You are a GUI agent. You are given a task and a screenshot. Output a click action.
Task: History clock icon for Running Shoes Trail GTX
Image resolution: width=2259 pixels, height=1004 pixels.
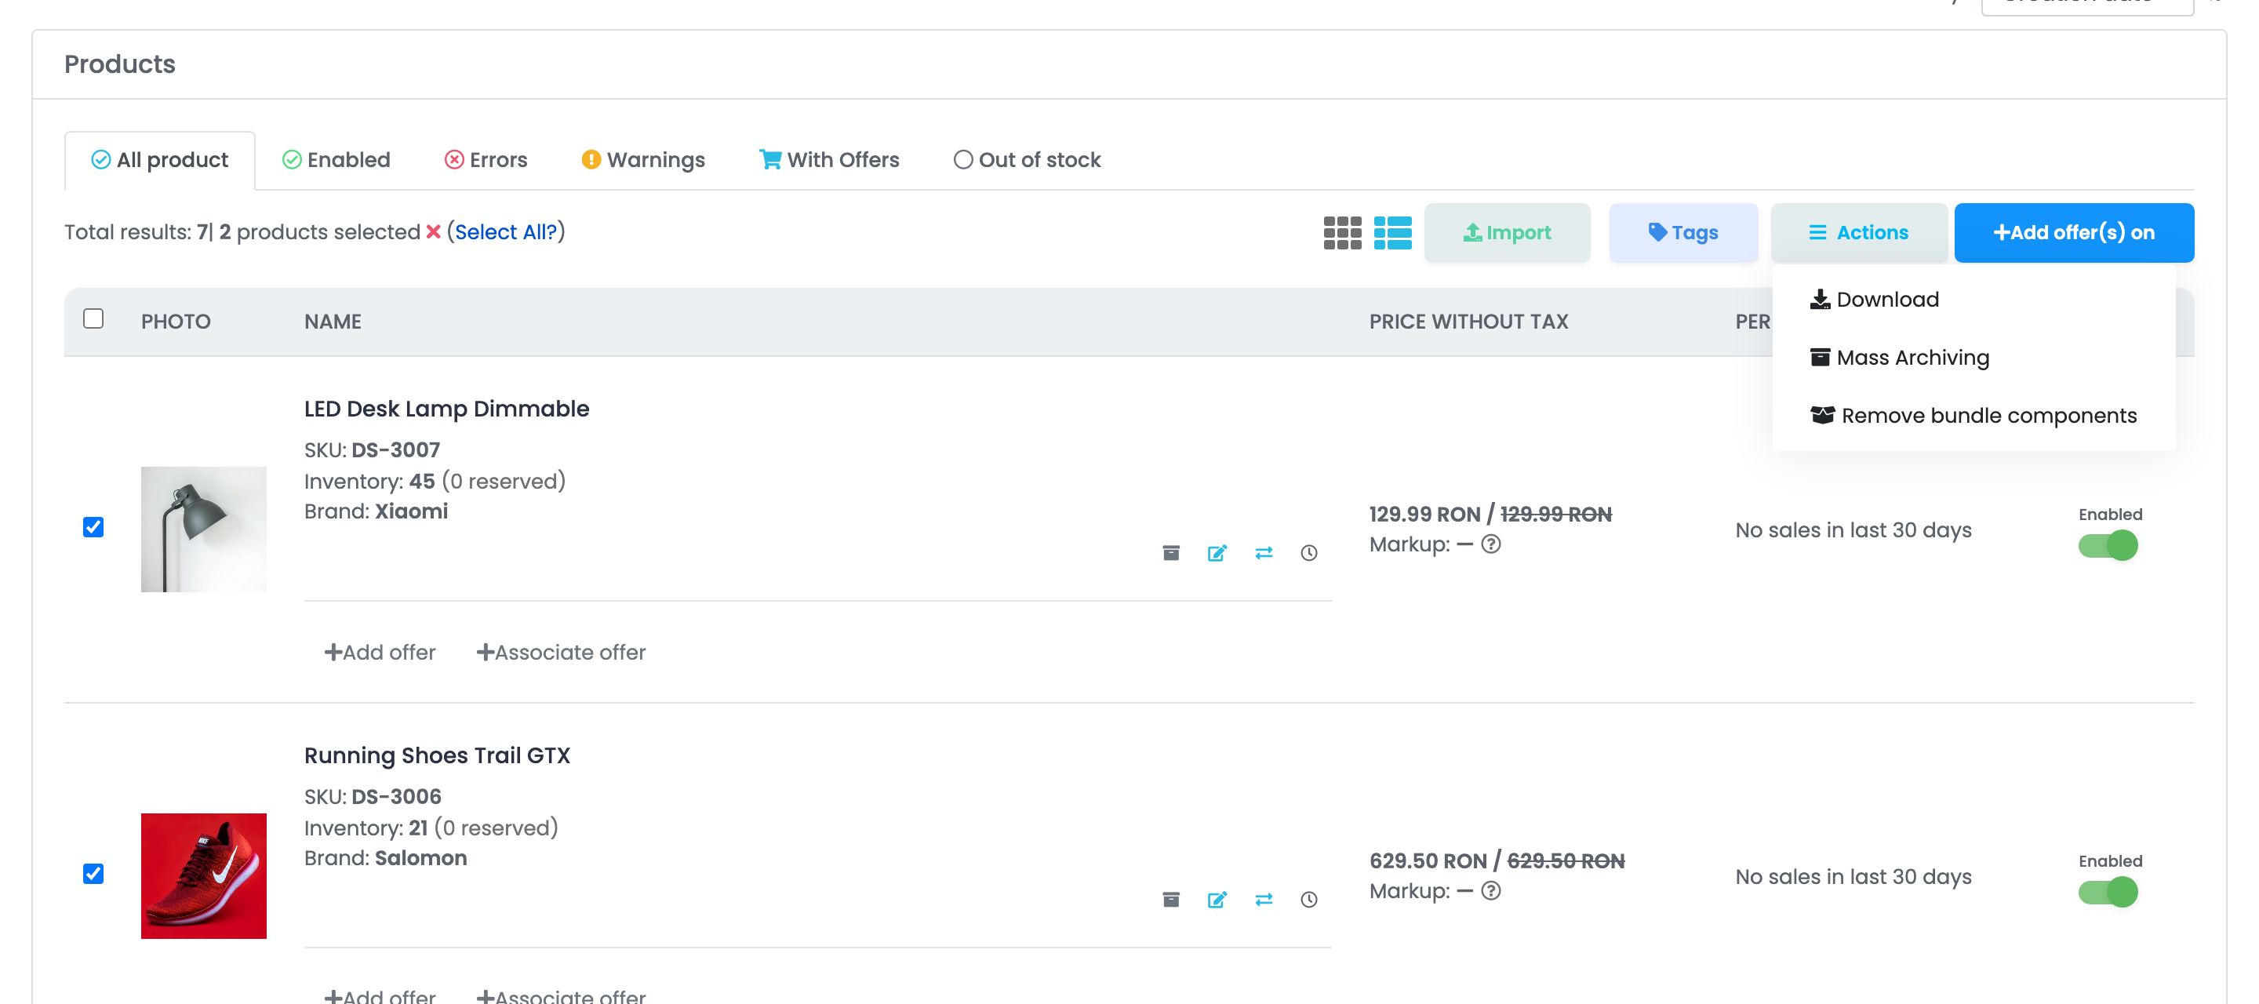coord(1309,899)
